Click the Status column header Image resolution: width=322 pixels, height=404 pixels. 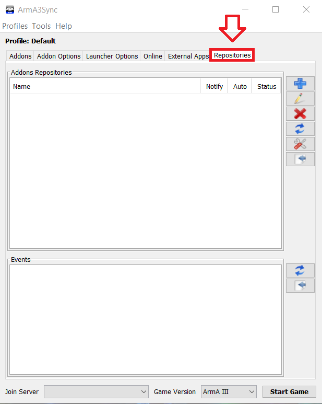point(267,87)
